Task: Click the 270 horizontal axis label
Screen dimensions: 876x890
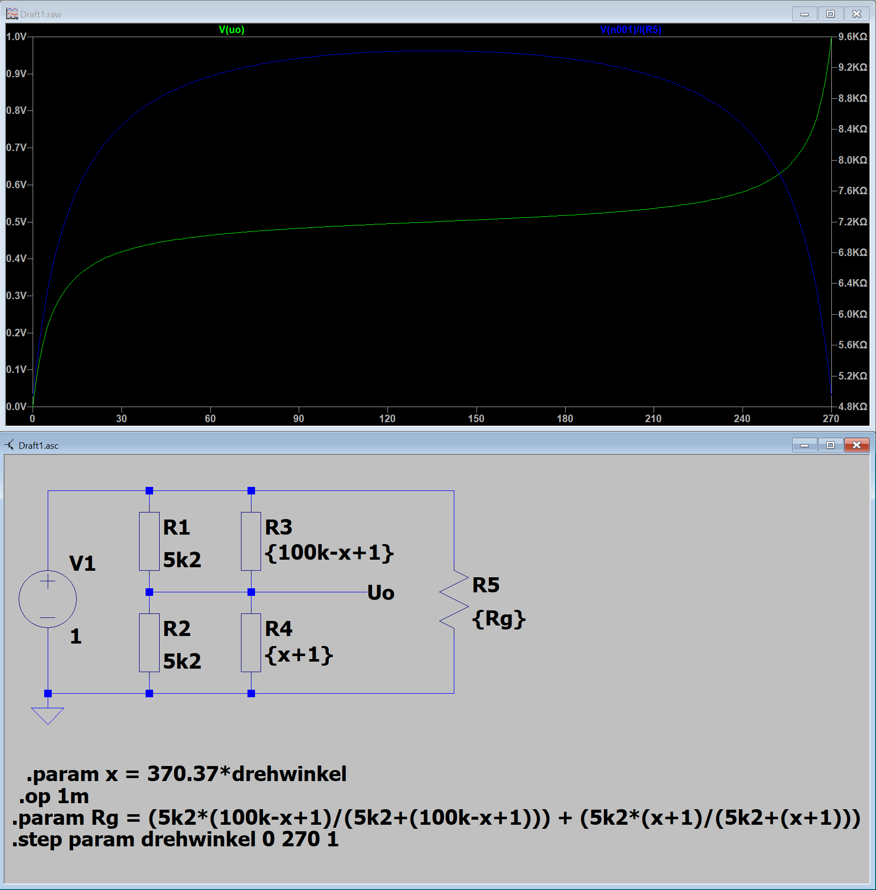Action: (x=831, y=419)
